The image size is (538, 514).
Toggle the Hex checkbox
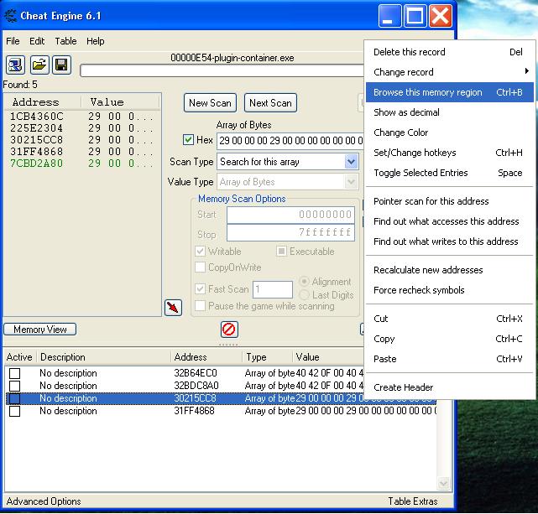click(x=188, y=140)
